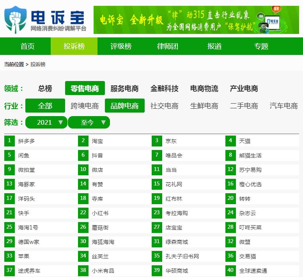Open rank 10 entry 微店
303x277 pixels.
click(x=97, y=170)
